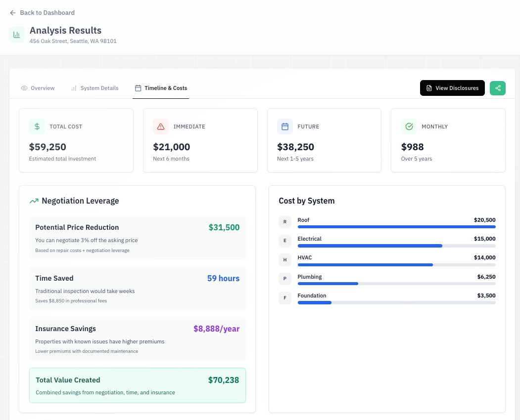520x420 pixels.
Task: Click the F badge for Foundation
Action: (284, 297)
